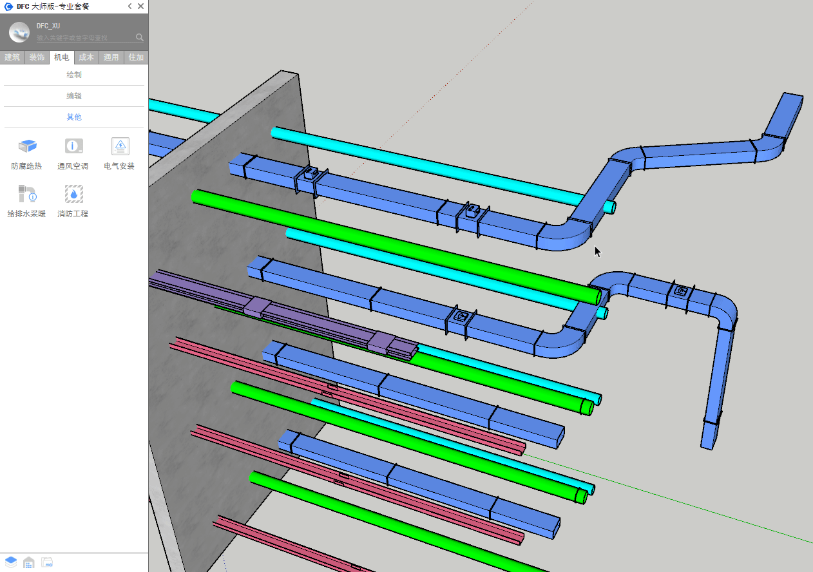
Task: Switch to the 通用 tab
Action: tap(111, 57)
